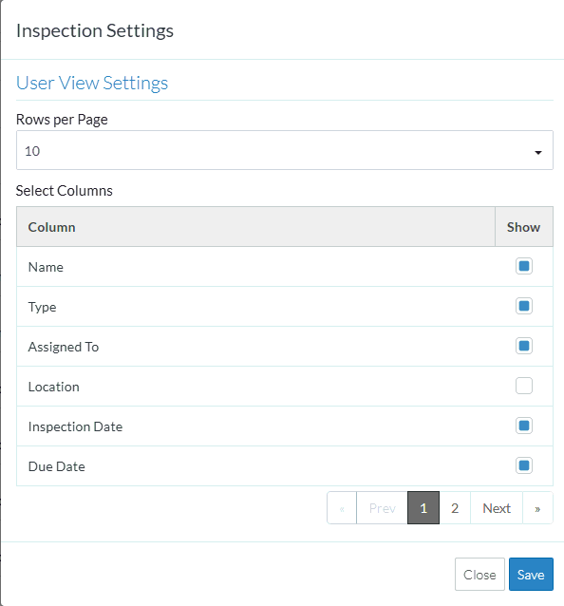Click the Column header cell
This screenshot has width=564, height=606.
point(255,227)
